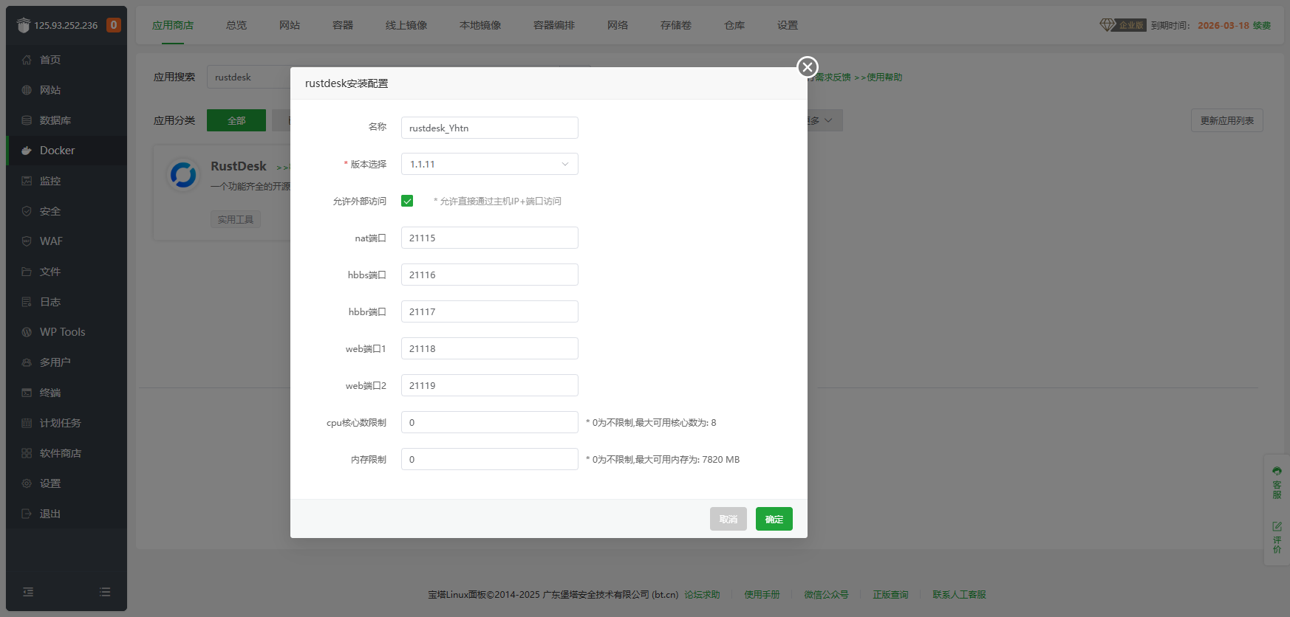The image size is (1290, 617).
Task: Select the 全部 category button
Action: 236,120
